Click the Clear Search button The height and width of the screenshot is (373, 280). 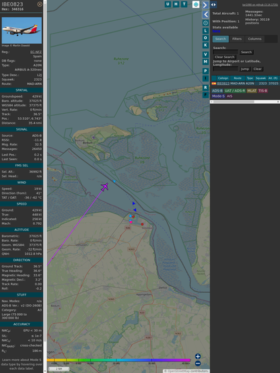click(x=225, y=57)
